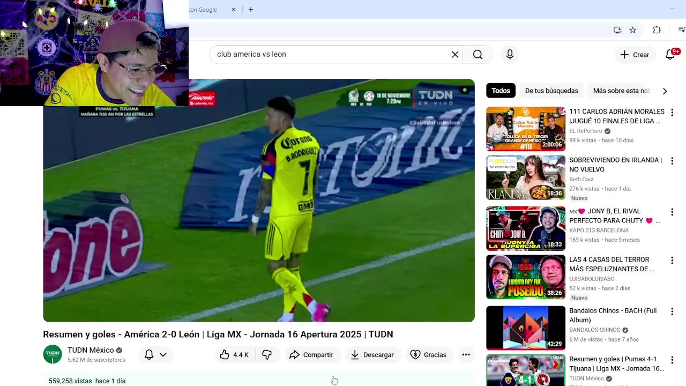Click the magnifying glass search button
The height and width of the screenshot is (386, 686).
(478, 55)
